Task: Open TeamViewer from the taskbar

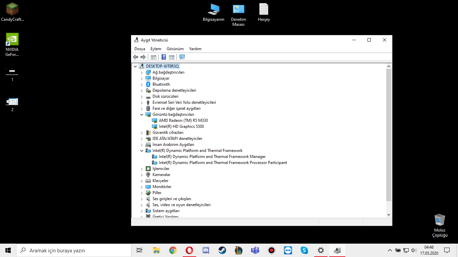Action: tap(288, 250)
